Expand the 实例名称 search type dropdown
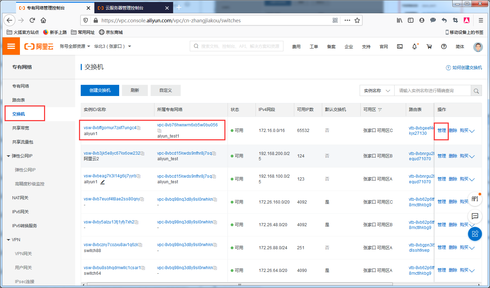The image size is (490, 288). pyautogui.click(x=377, y=91)
